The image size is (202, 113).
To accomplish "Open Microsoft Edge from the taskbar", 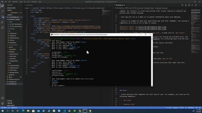I will point(23,111).
